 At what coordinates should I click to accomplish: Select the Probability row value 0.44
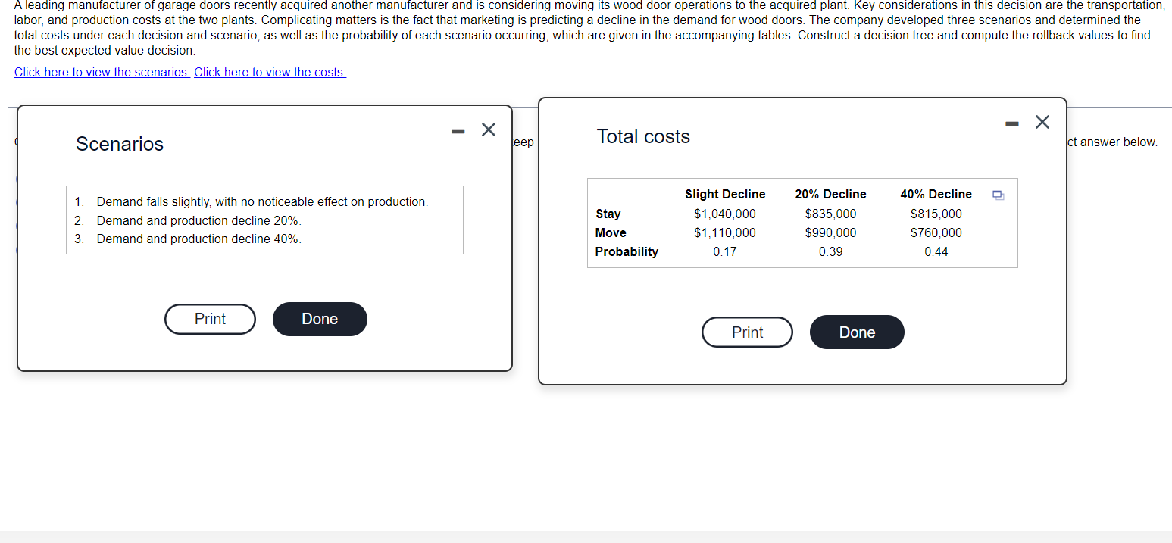(936, 251)
